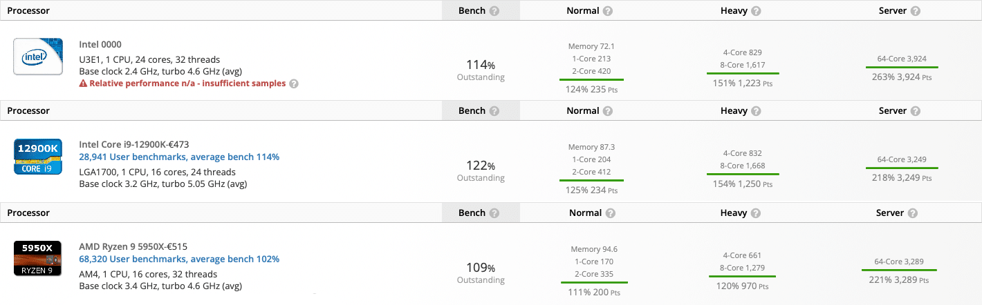982x305 pixels.
Task: Click the Server help icon above Core i9-12900K
Action: click(x=916, y=111)
